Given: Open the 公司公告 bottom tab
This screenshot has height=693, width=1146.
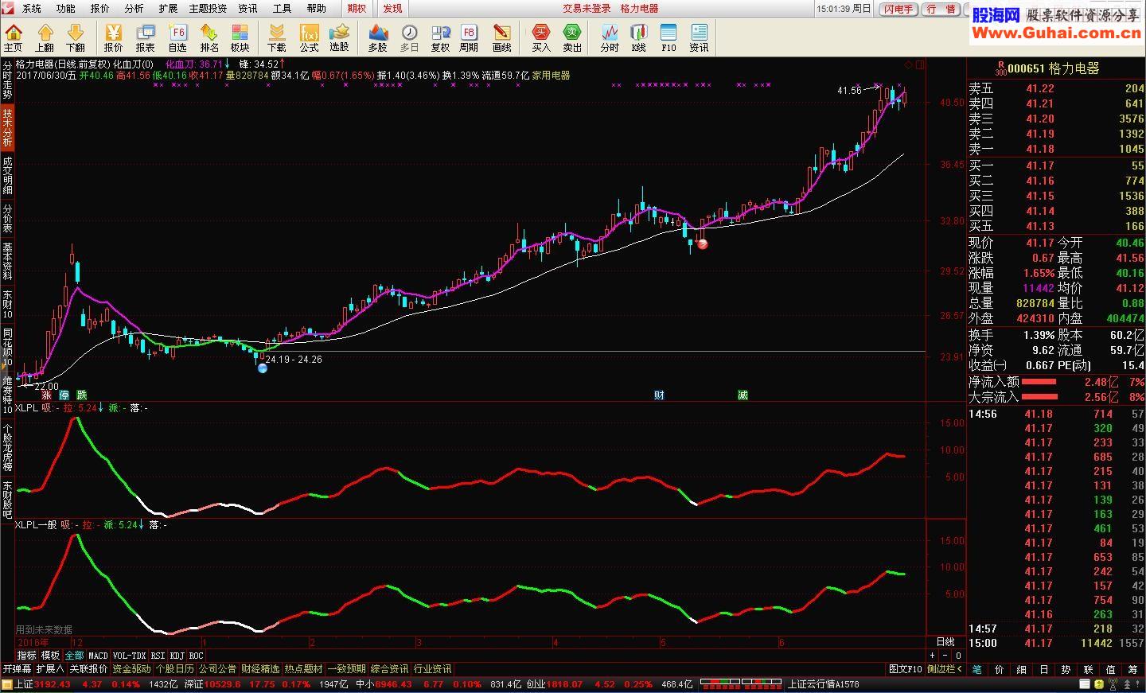Looking at the screenshot, I should pos(217,669).
